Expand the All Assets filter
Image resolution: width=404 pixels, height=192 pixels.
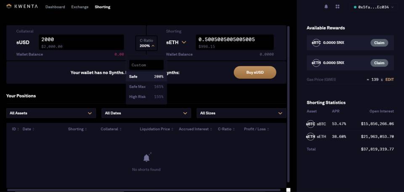point(51,113)
